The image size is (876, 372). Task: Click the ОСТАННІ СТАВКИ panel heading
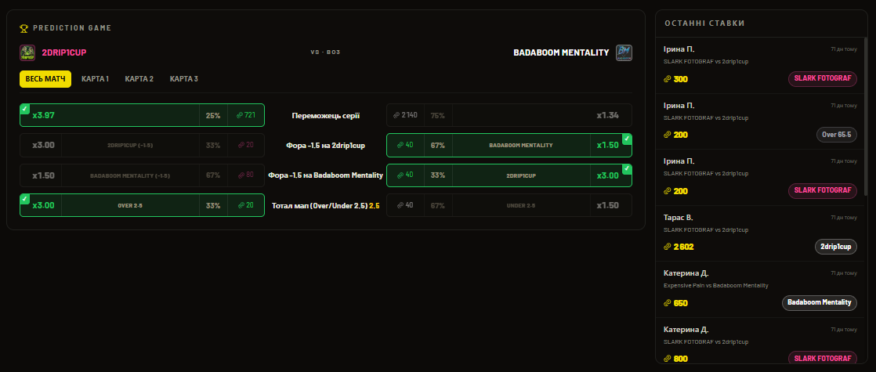(704, 23)
